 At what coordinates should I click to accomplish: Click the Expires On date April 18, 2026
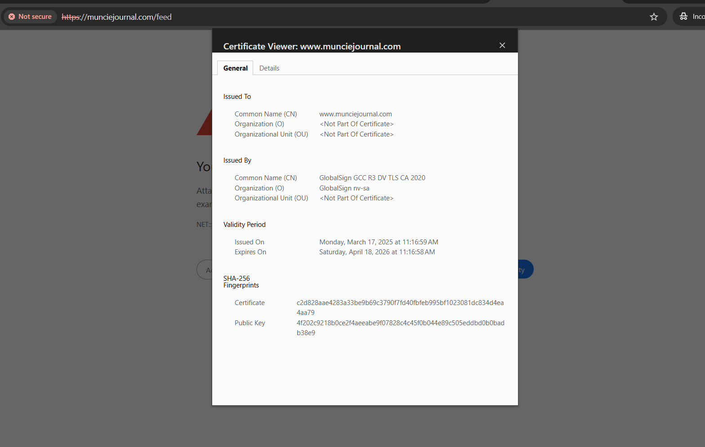point(377,252)
